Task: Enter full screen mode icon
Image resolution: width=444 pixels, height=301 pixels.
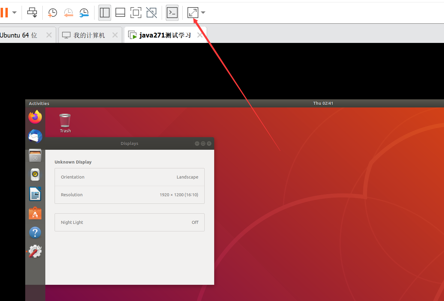Action: [x=136, y=13]
